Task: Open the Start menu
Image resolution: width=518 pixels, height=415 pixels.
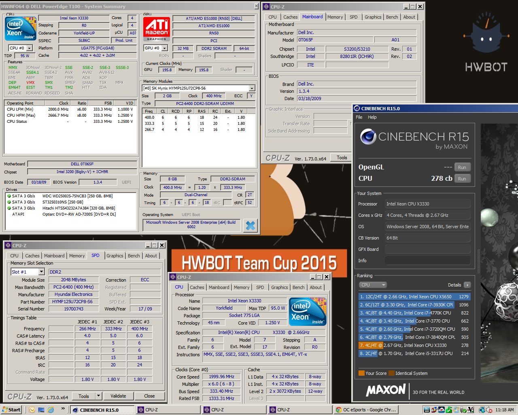Action: click(11, 410)
